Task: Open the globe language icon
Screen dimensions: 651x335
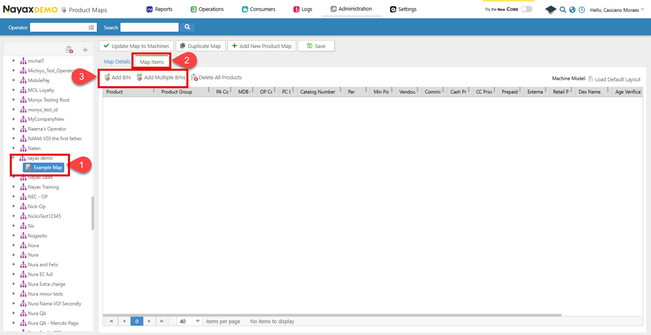Action: [572, 10]
